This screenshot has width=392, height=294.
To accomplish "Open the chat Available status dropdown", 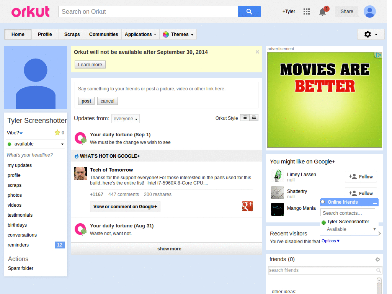I will click(x=374, y=229).
